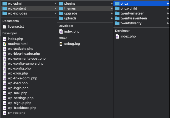
Task: Click the readme.html Chrome file icon
Action: [x=5, y=44]
